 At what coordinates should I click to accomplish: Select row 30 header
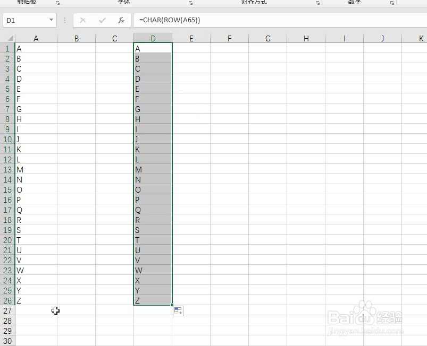point(7,341)
